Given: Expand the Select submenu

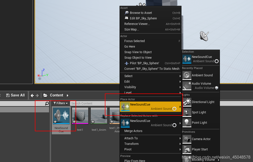Looking at the screenshot, I should [x=150, y=76].
